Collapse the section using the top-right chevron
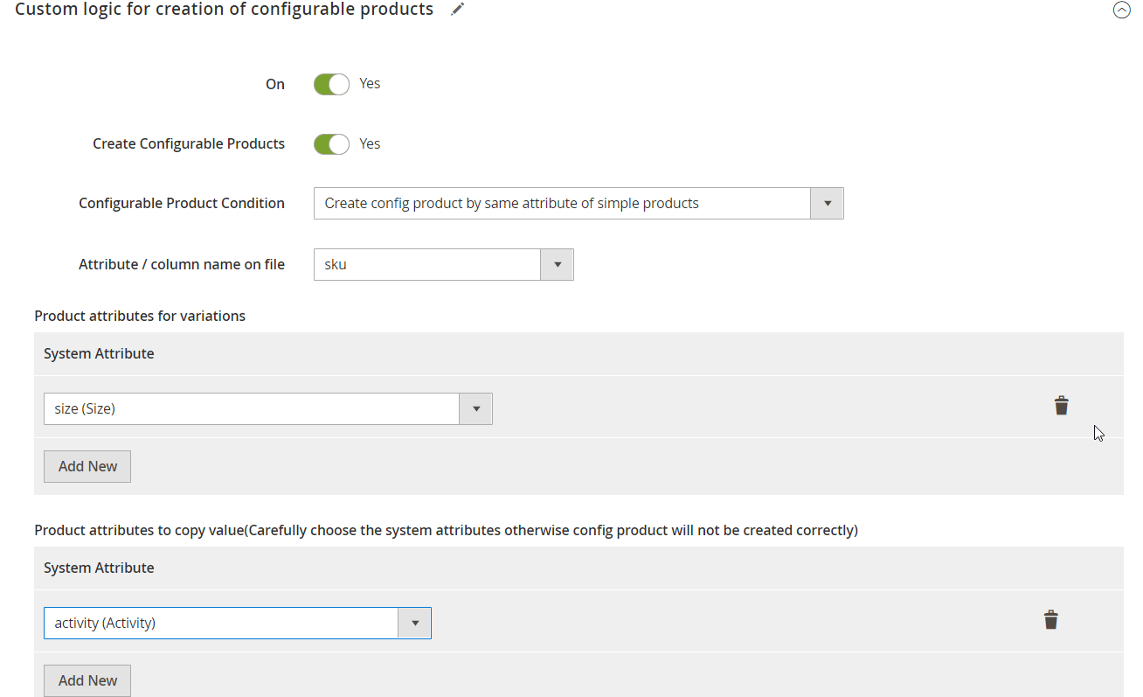Viewport: 1143px width, 697px height. [1121, 10]
